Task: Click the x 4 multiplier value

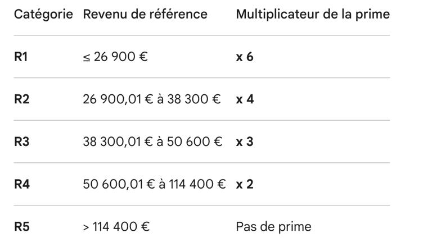Action: (245, 99)
